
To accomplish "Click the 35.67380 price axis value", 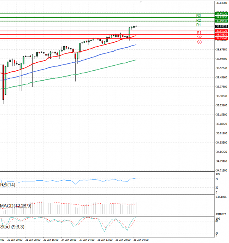I will (222, 50).
